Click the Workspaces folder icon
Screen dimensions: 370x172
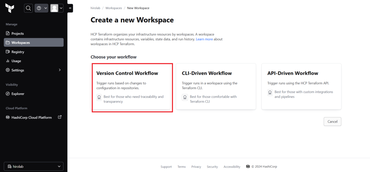coord(8,43)
